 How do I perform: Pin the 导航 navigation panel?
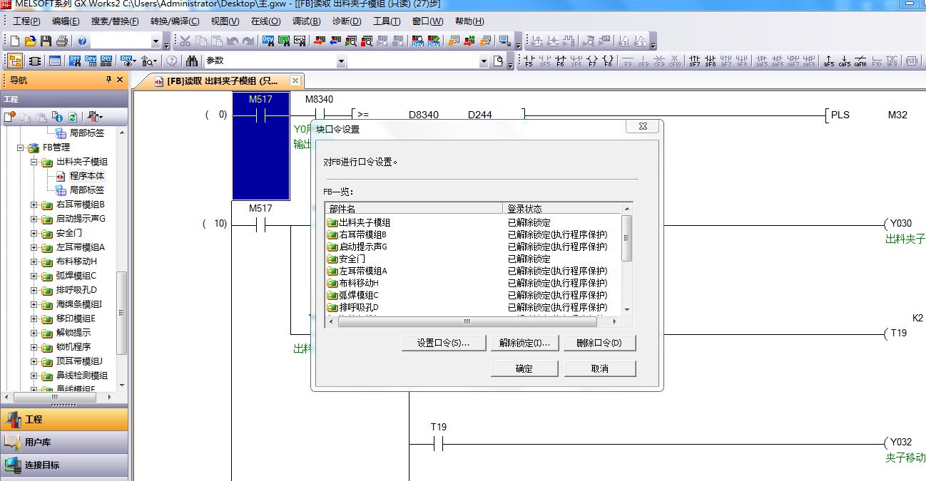pos(108,81)
